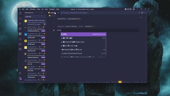Install the TS JavaScript extension by Microsoft
The width and height of the screenshot is (170, 96).
(43, 38)
